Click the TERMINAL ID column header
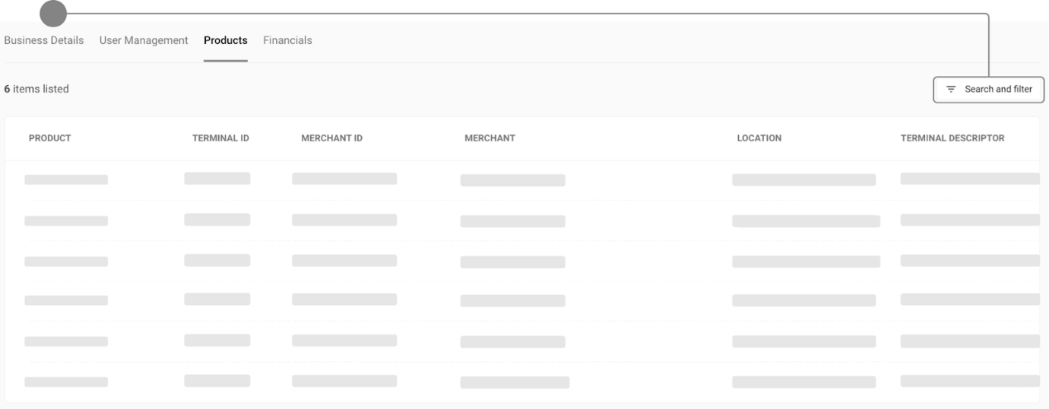1049x409 pixels. (x=221, y=138)
